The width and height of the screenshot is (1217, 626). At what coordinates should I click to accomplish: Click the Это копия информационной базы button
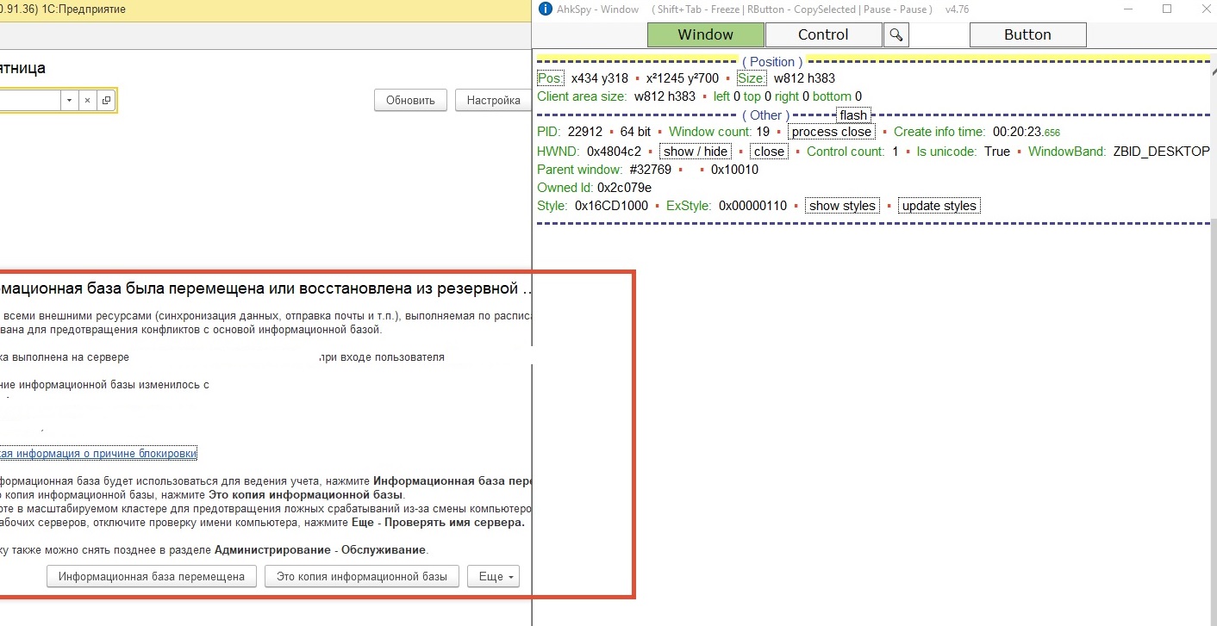(x=361, y=577)
